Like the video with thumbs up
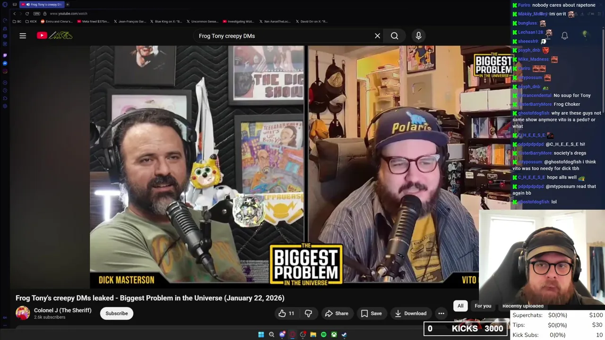 [x=286, y=313]
